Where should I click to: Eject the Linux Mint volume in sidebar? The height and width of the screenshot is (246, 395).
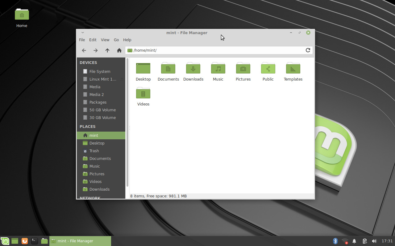(122, 79)
